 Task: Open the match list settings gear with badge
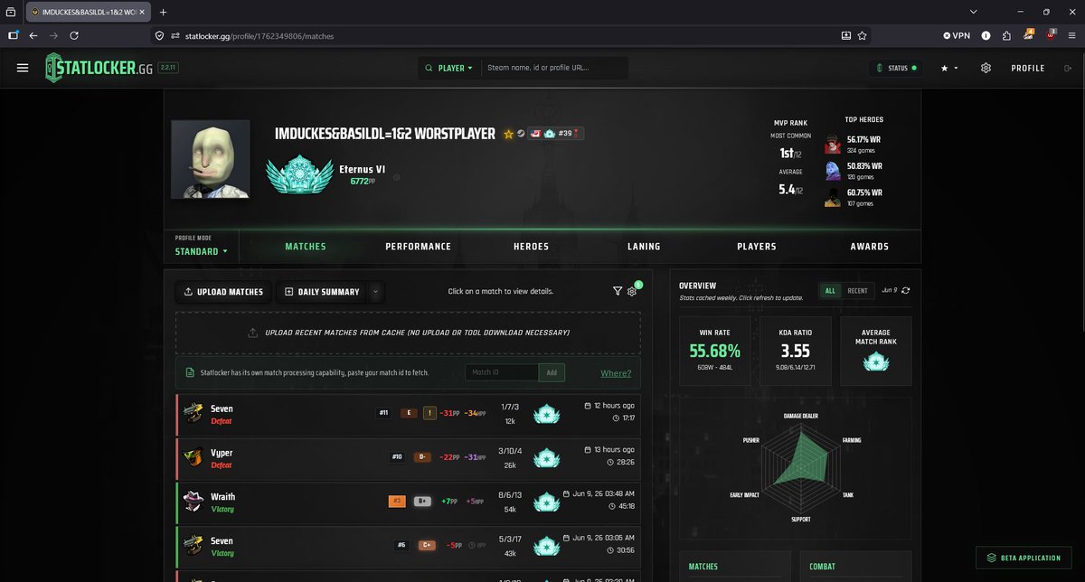[x=633, y=291]
